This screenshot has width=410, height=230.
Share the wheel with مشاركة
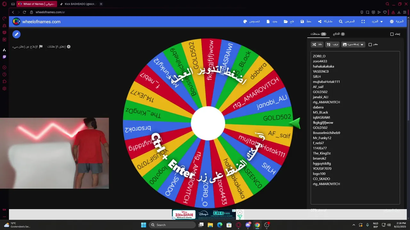(x=325, y=21)
